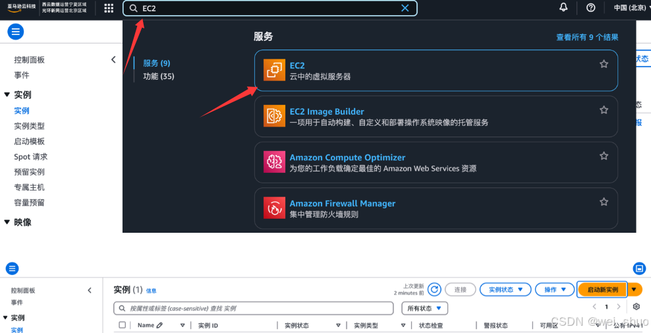The image size is (651, 333).
Task: Focus the top EC2 search field
Action: (x=270, y=9)
